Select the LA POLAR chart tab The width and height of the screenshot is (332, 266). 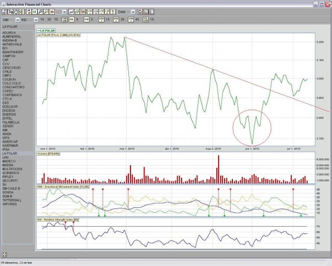coord(45,30)
